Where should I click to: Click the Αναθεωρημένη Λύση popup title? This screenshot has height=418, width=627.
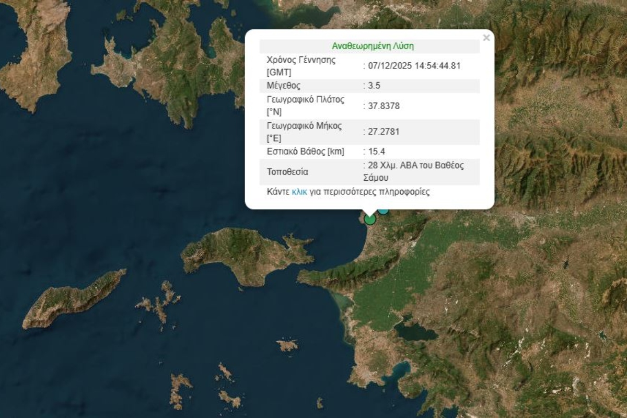[x=373, y=45]
